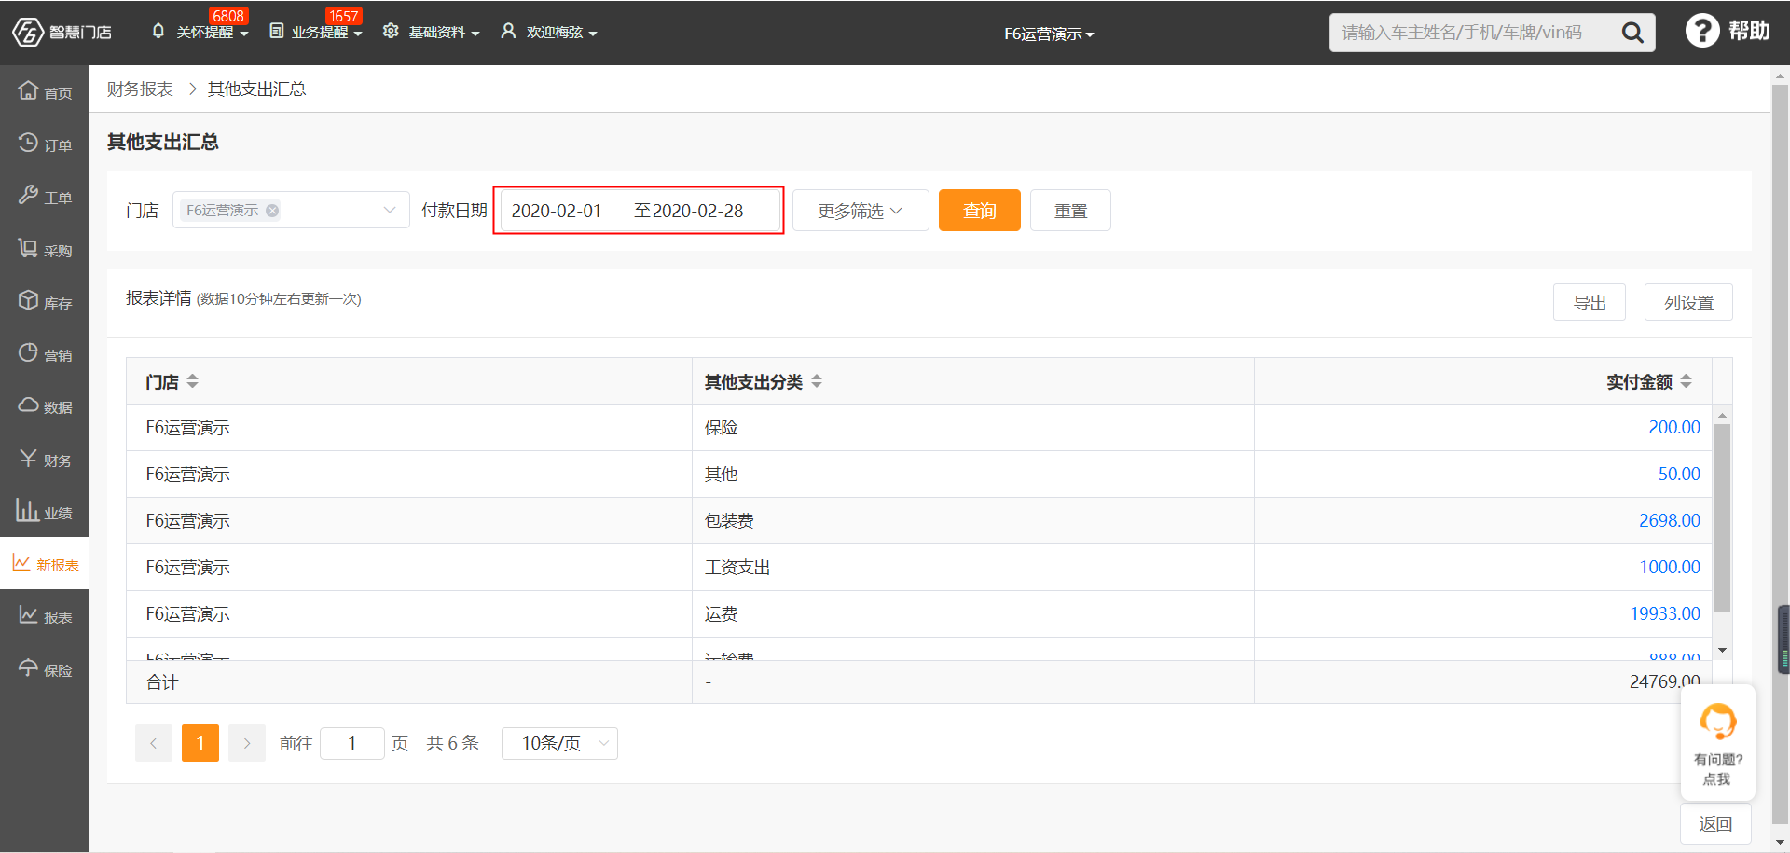The width and height of the screenshot is (1790, 853).
Task: Click the end date 2020-02-28 field
Action: click(698, 211)
